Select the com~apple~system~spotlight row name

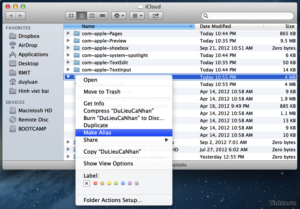point(115,55)
